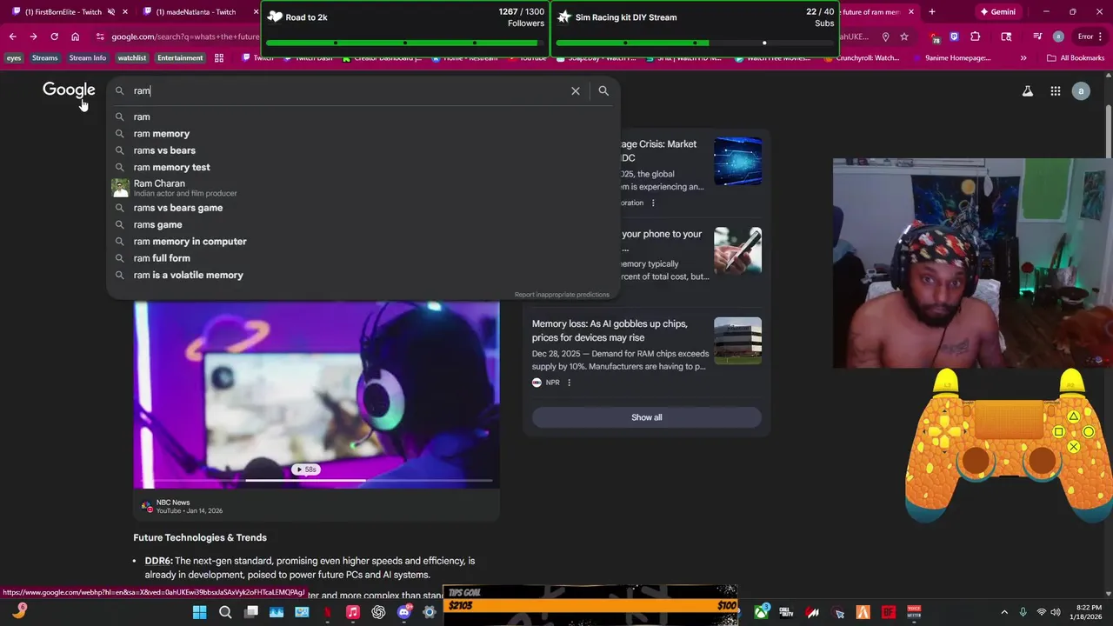Select suggestion 'ram is a volatile memory'
The image size is (1113, 626).
click(363, 275)
